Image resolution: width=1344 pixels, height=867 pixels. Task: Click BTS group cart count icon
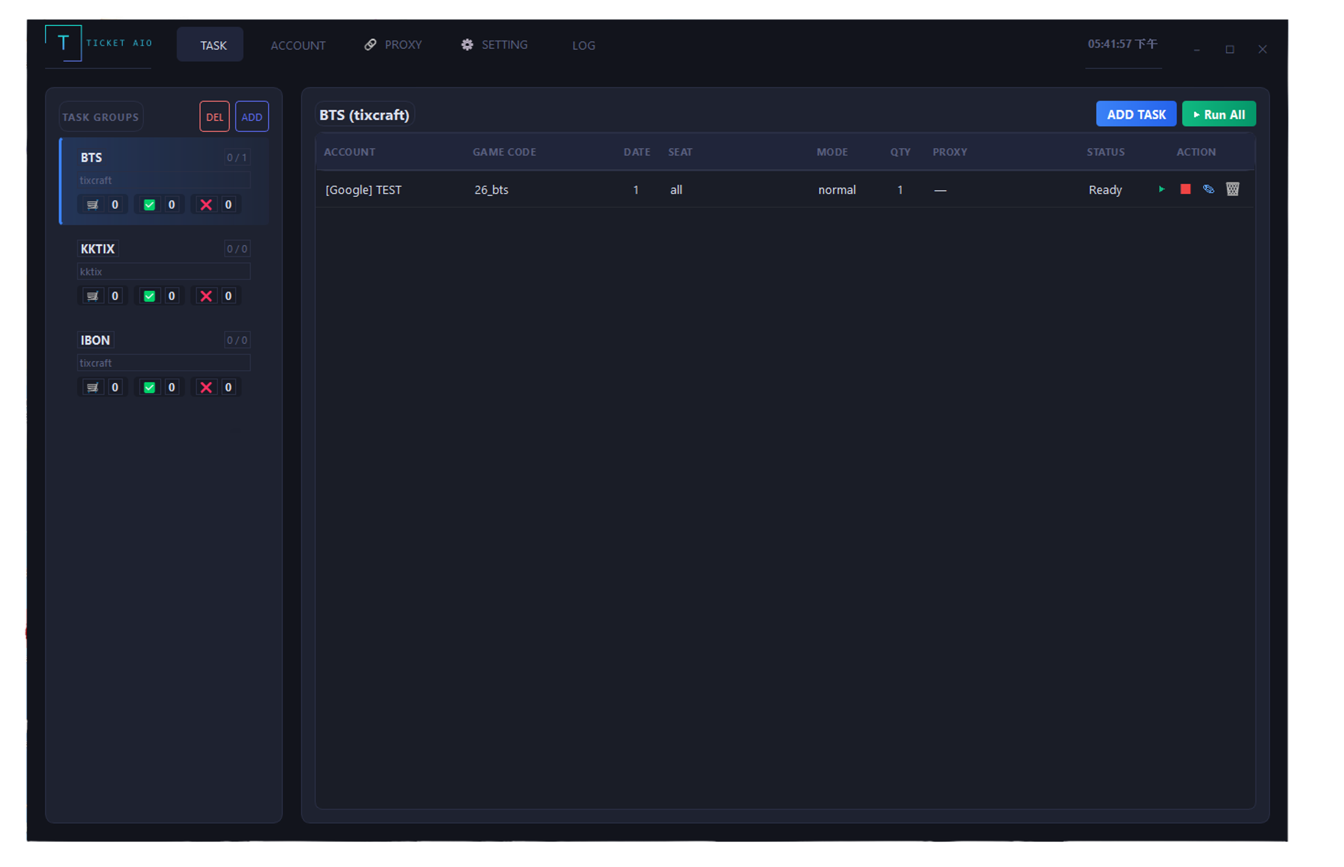[92, 205]
